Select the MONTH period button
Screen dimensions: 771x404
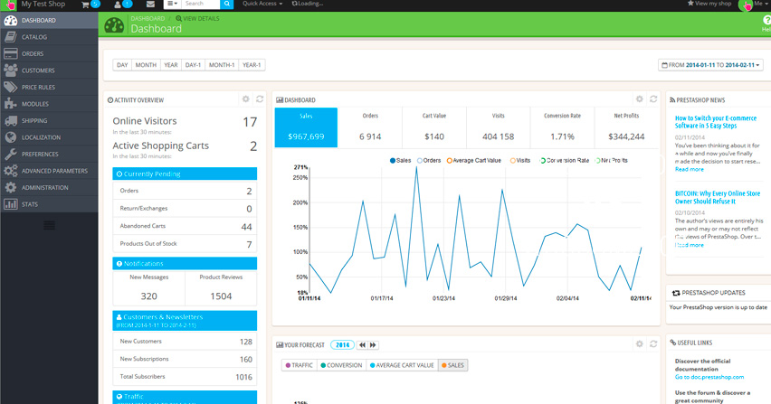point(146,65)
